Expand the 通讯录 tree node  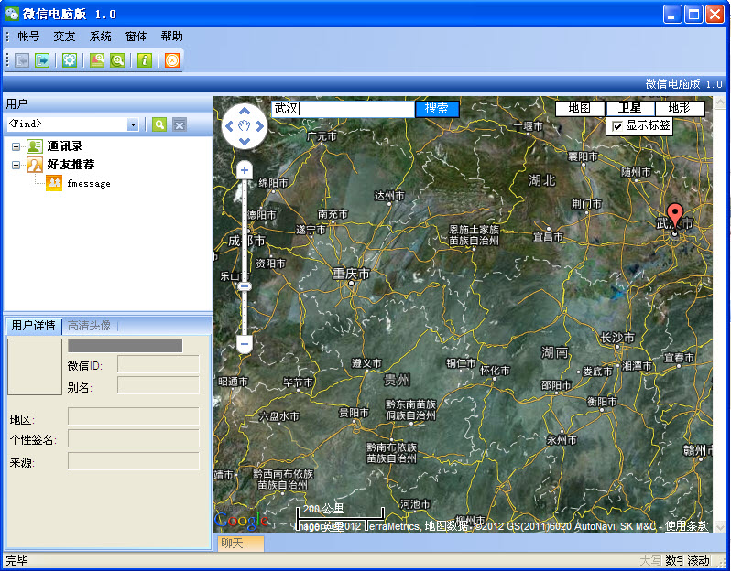click(16, 146)
